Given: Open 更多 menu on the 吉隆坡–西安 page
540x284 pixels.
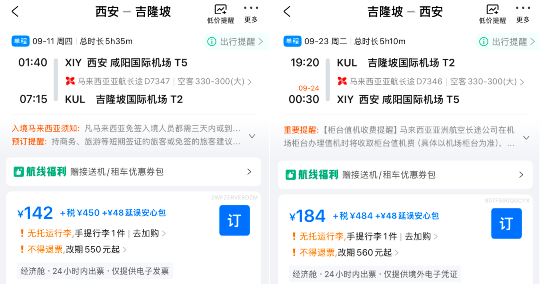Looking at the screenshot, I should pos(523,14).
